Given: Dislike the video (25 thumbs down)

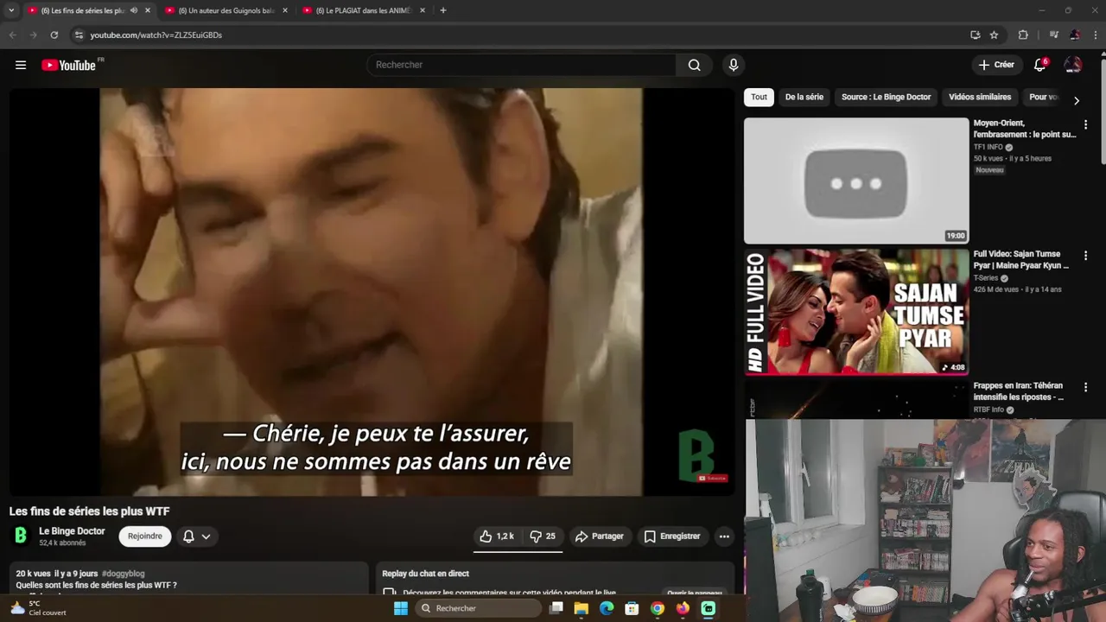Looking at the screenshot, I should pyautogui.click(x=542, y=536).
